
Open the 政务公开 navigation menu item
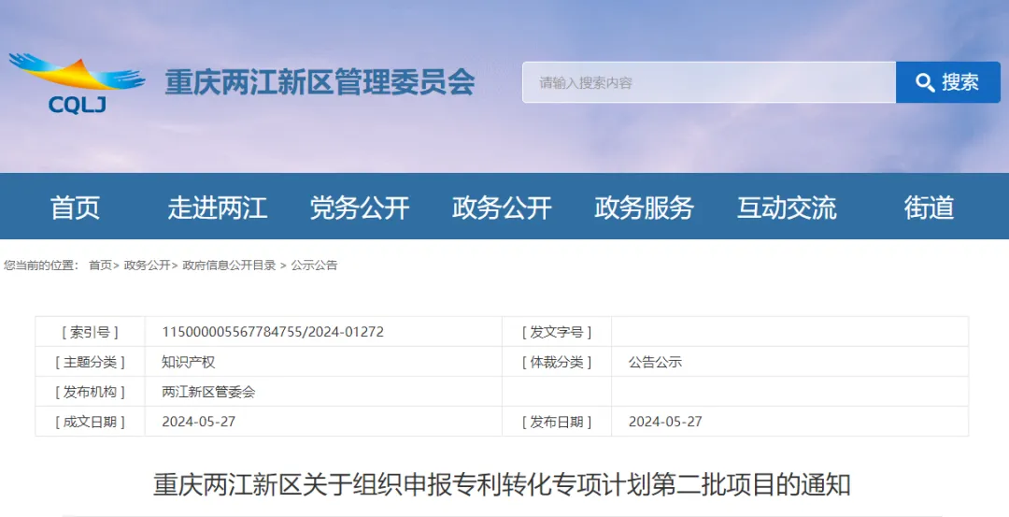click(x=502, y=208)
